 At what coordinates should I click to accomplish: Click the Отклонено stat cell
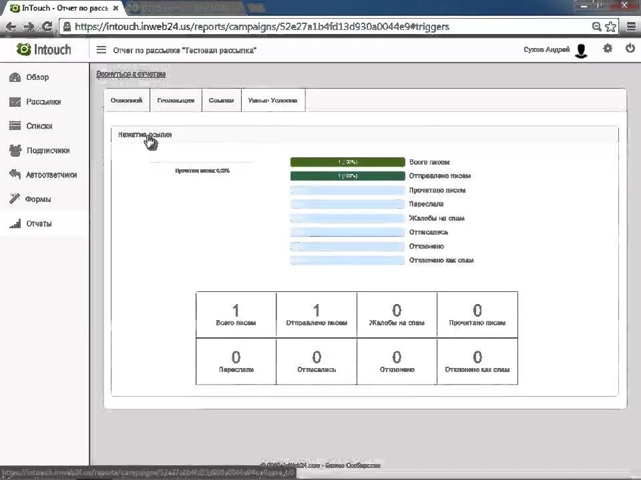tap(397, 361)
